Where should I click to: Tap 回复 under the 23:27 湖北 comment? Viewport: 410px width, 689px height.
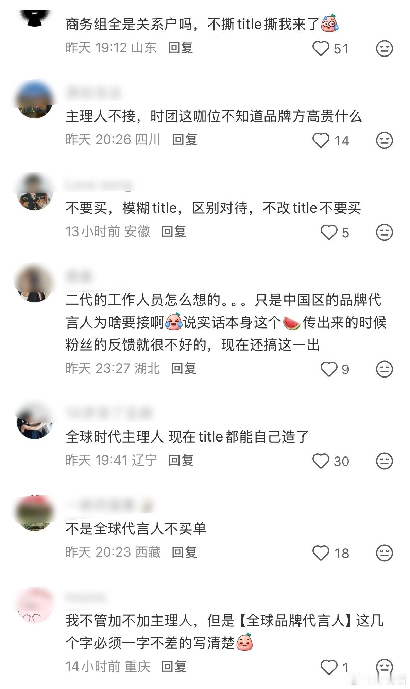[x=184, y=369]
